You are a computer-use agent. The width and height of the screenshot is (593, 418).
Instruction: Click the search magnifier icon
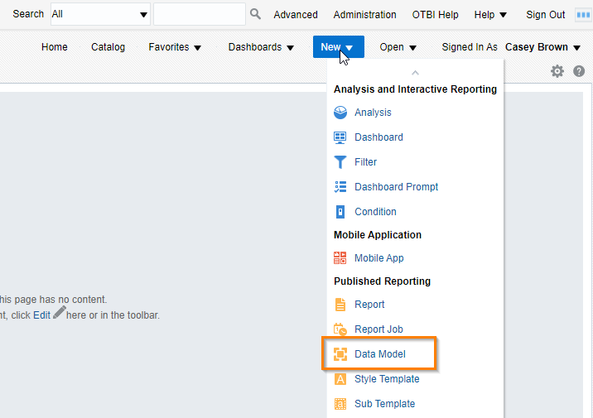click(255, 14)
